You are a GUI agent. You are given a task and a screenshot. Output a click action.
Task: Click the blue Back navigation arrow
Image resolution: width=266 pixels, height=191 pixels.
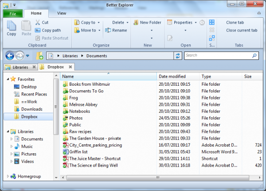point(9,56)
